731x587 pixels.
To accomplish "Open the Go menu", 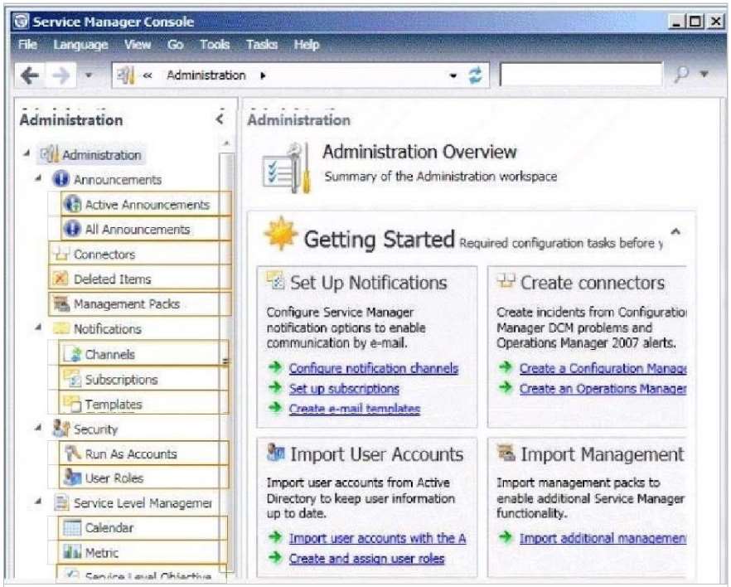I will click(x=176, y=45).
